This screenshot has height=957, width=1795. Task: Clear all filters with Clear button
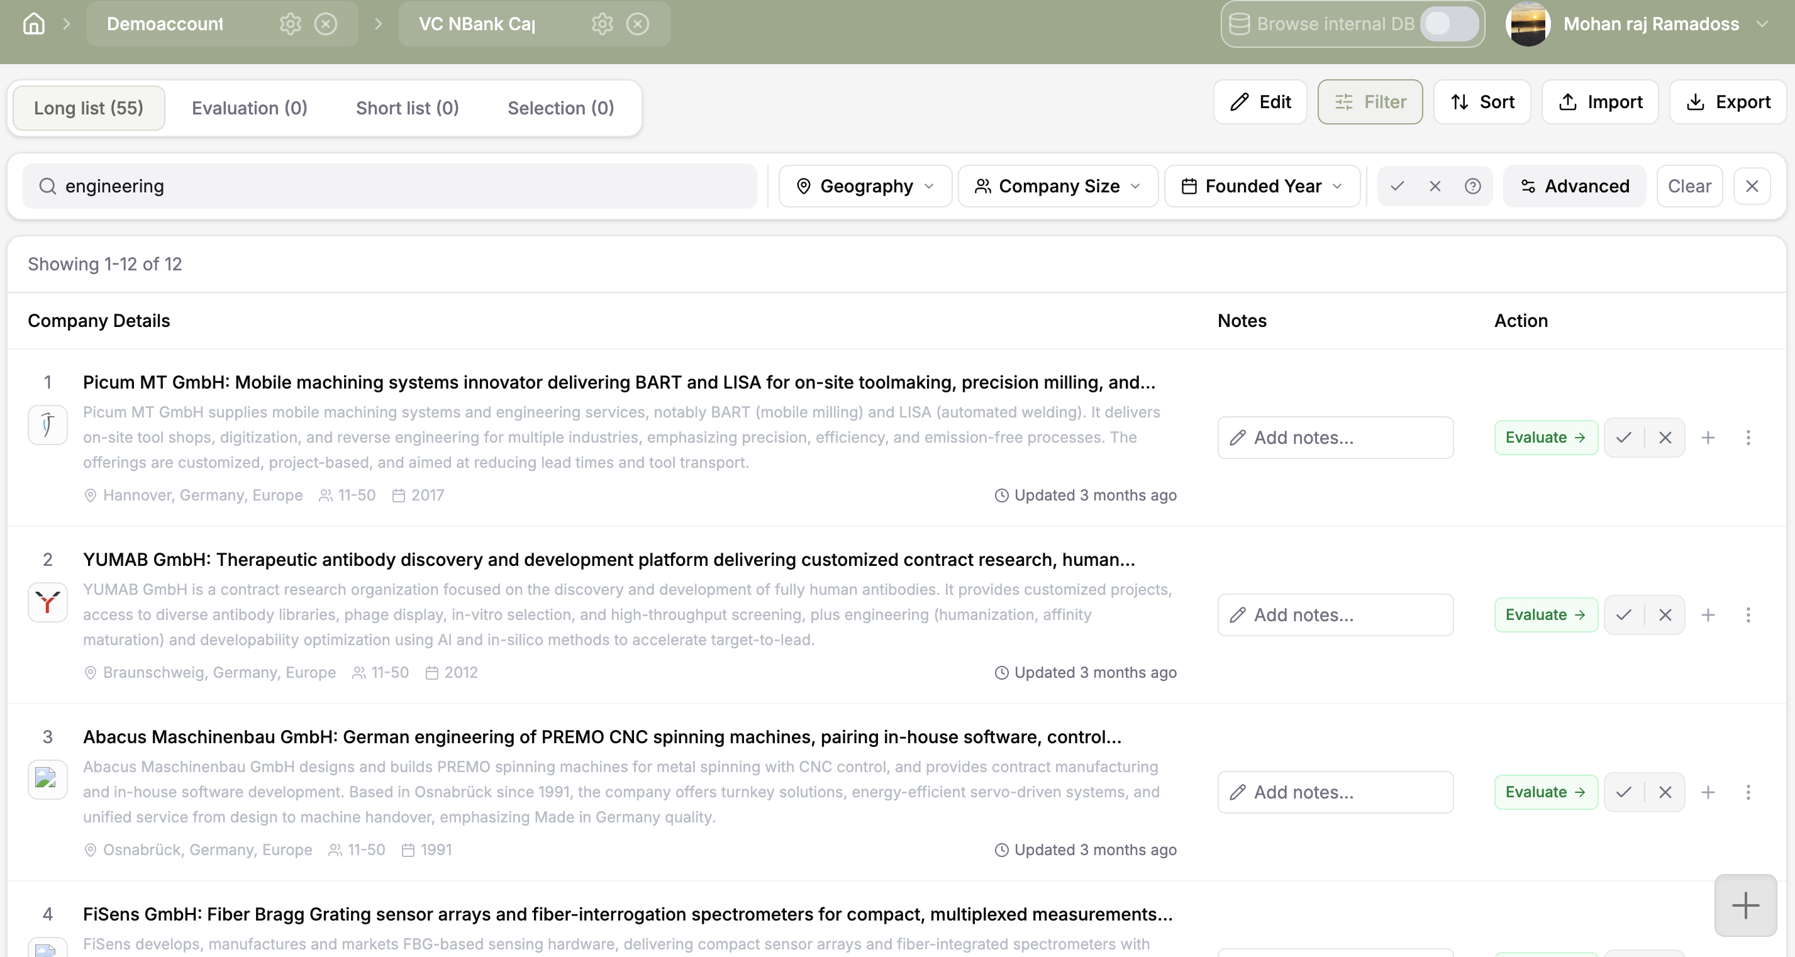(1689, 186)
